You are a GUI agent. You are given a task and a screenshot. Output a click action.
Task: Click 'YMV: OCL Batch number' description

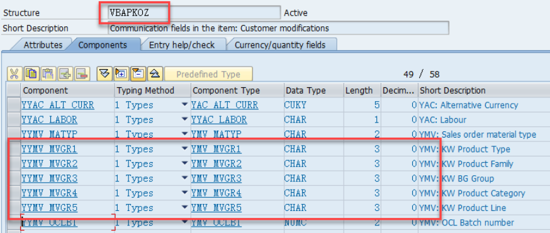(x=466, y=222)
